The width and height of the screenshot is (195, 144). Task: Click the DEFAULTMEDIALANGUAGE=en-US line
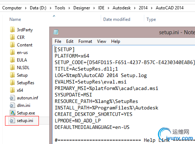(x=92, y=127)
